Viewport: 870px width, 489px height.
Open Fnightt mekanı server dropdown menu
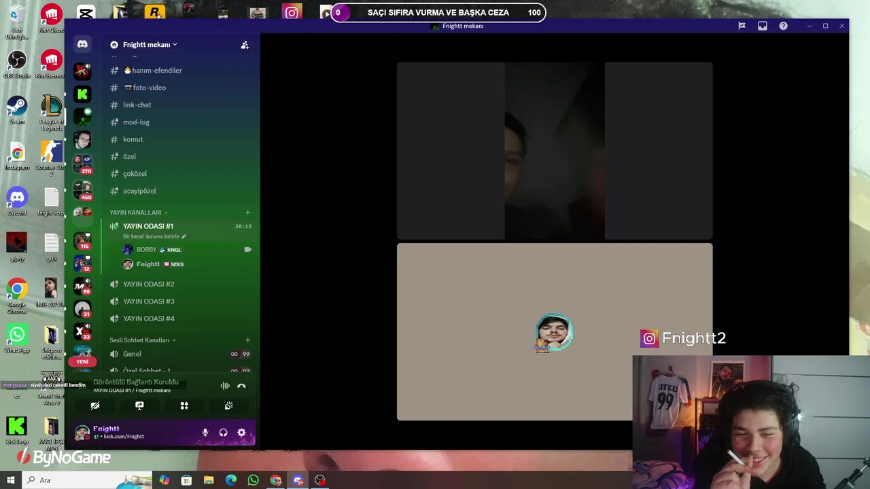(149, 45)
